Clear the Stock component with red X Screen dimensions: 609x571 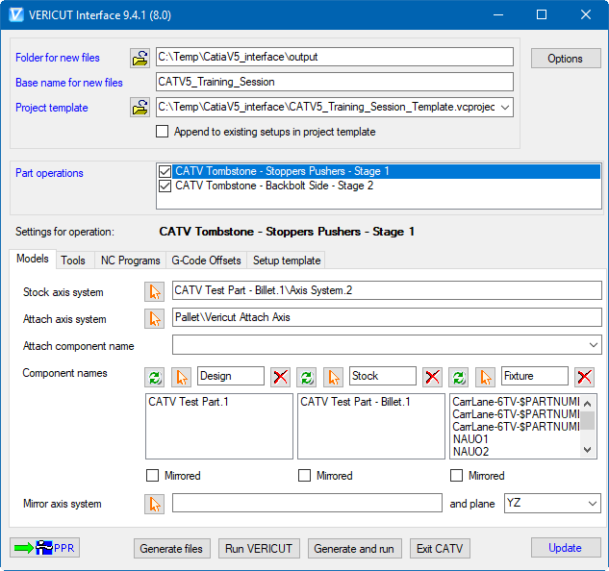[432, 377]
